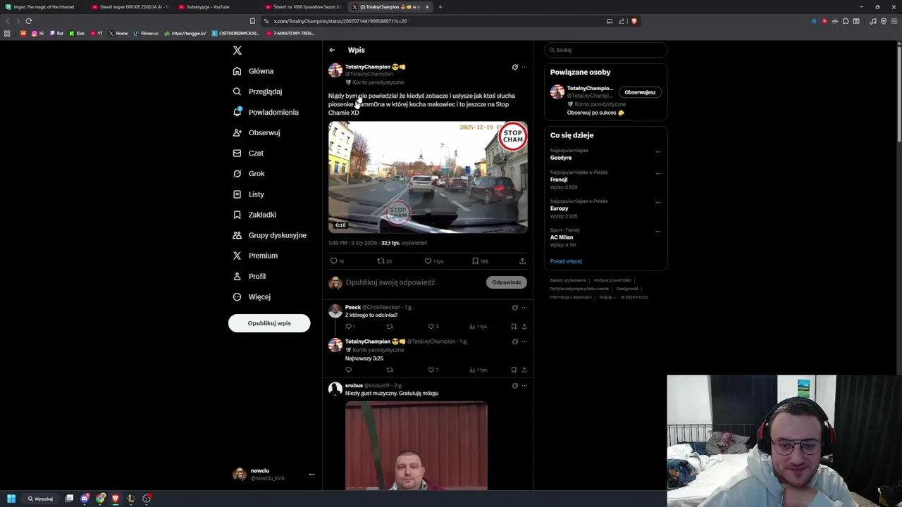The image size is (902, 507).
Task: Open Kick bookmark
Action: point(76,33)
